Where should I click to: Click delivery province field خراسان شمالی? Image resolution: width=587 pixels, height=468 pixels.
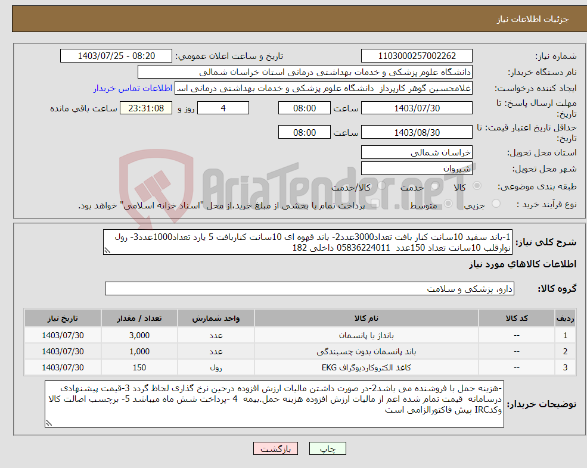(417, 152)
